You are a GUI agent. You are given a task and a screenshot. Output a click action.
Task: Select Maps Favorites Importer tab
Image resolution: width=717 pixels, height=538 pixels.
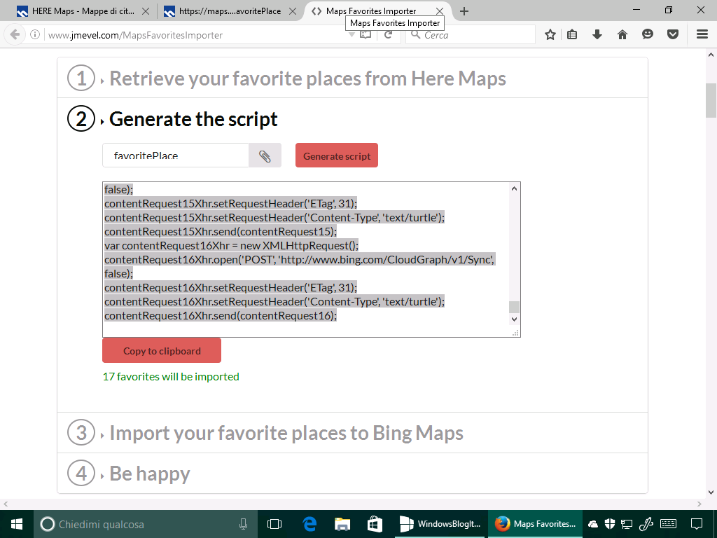pyautogui.click(x=370, y=11)
